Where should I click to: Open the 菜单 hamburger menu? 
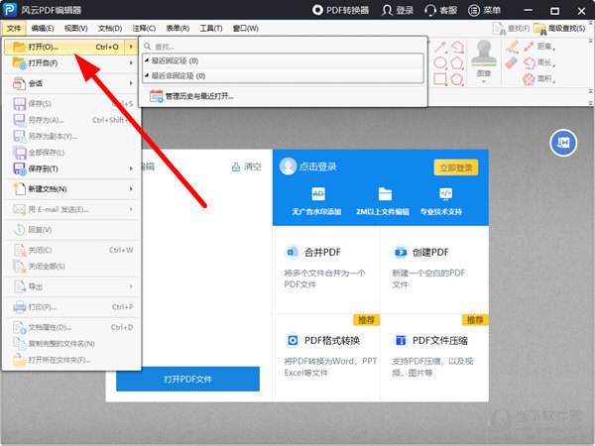coord(484,10)
